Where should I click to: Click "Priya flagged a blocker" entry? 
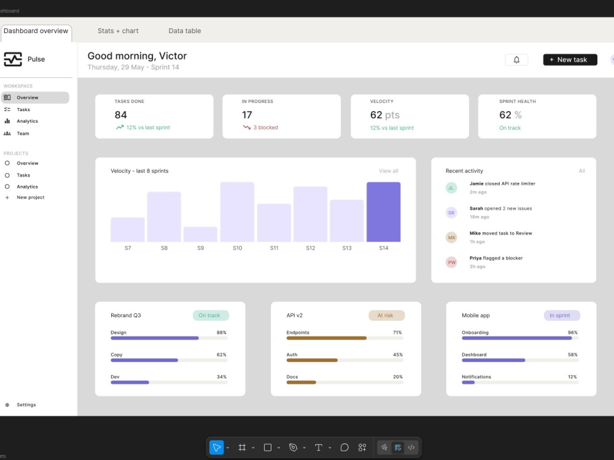[496, 258]
